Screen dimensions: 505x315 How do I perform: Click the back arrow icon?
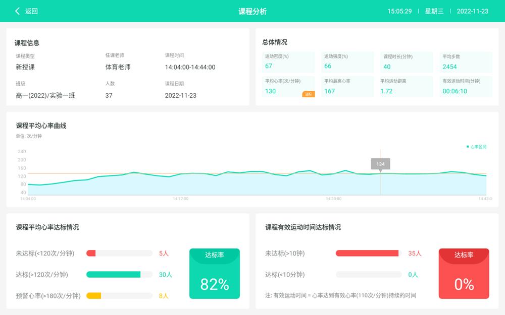point(18,11)
